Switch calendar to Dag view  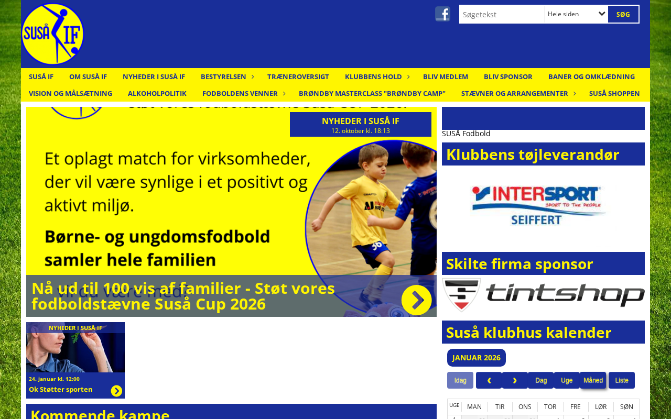coord(541,380)
